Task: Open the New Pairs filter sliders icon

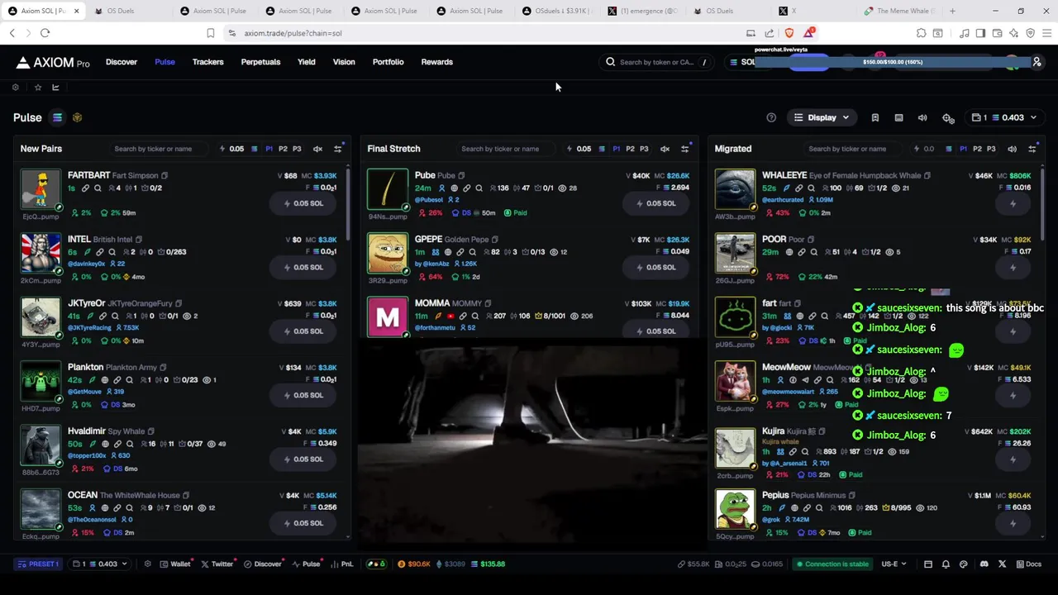Action: pos(337,149)
